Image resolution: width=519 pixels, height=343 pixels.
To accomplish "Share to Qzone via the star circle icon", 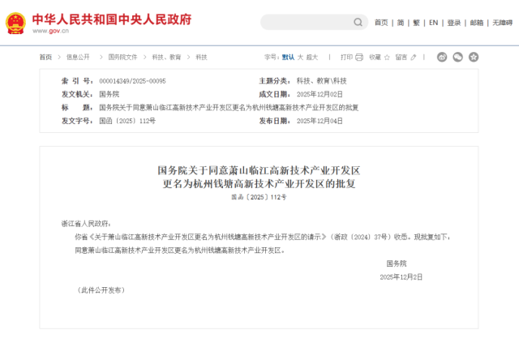I will tap(474, 58).
